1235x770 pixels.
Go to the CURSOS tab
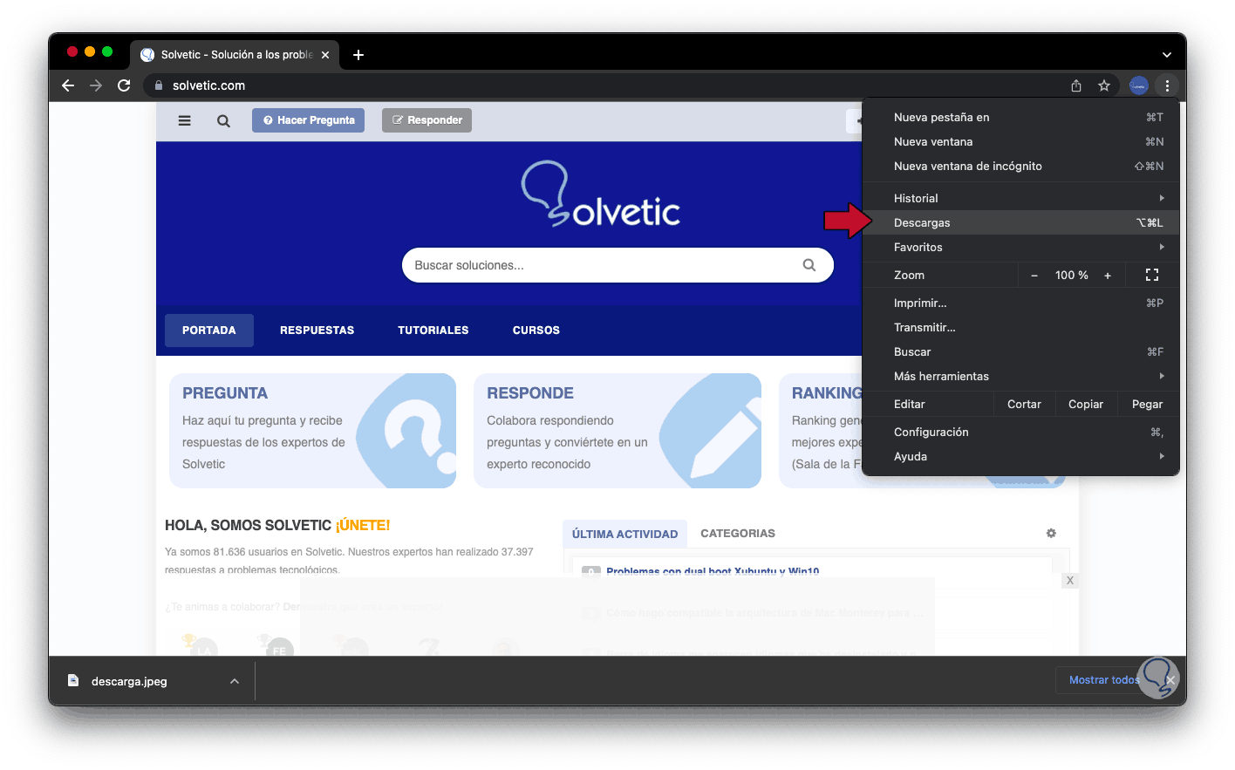point(536,330)
